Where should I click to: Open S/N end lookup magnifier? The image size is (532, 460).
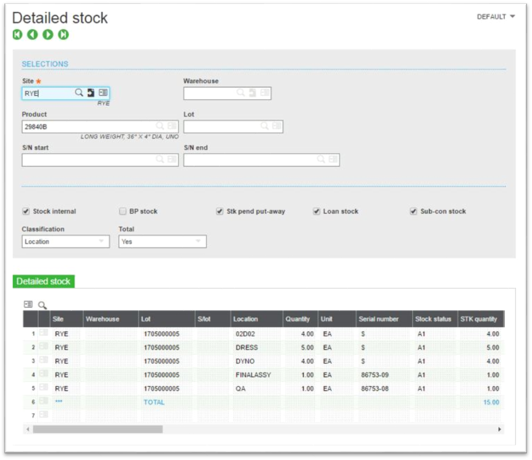(321, 159)
